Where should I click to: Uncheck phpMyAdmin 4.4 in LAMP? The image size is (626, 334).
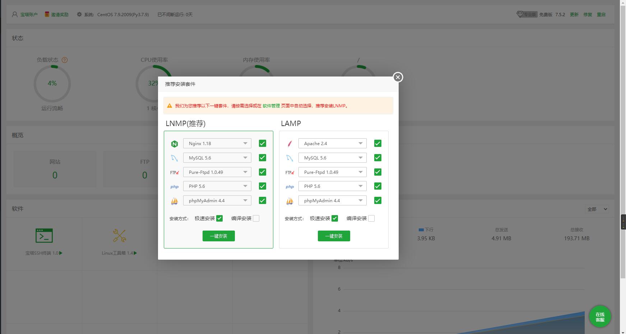click(x=378, y=200)
